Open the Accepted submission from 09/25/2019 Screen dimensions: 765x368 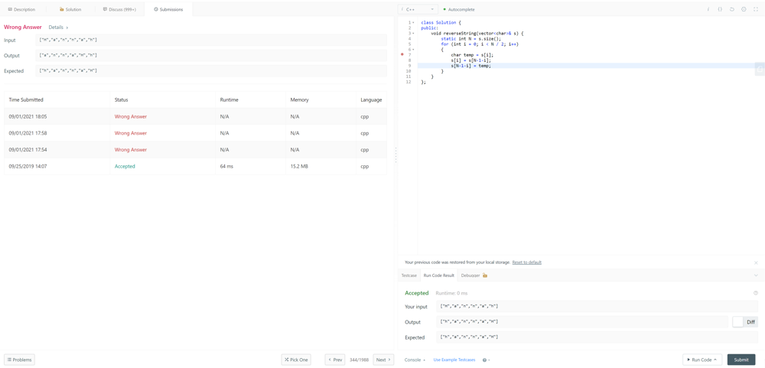(125, 167)
